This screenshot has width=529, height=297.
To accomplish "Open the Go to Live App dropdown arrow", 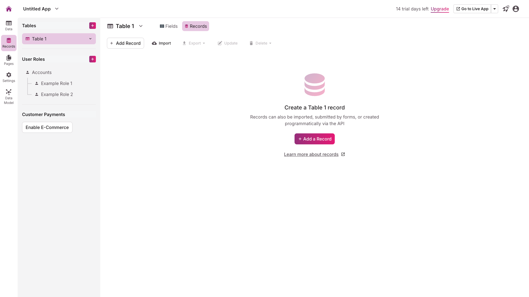I will 495,9.
